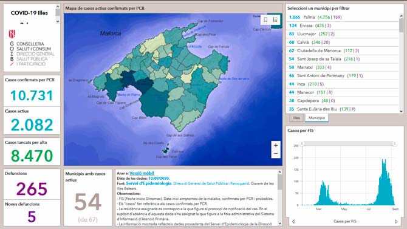Click the left handle of chart range slider
407x229 pixels.
[302, 143]
